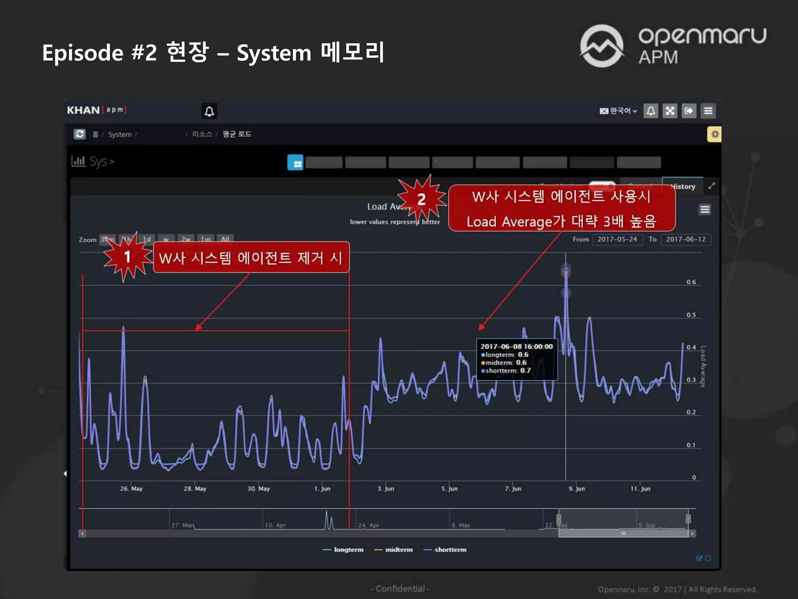
Task: Click the '0.6' y-axis value
Action: (x=691, y=282)
